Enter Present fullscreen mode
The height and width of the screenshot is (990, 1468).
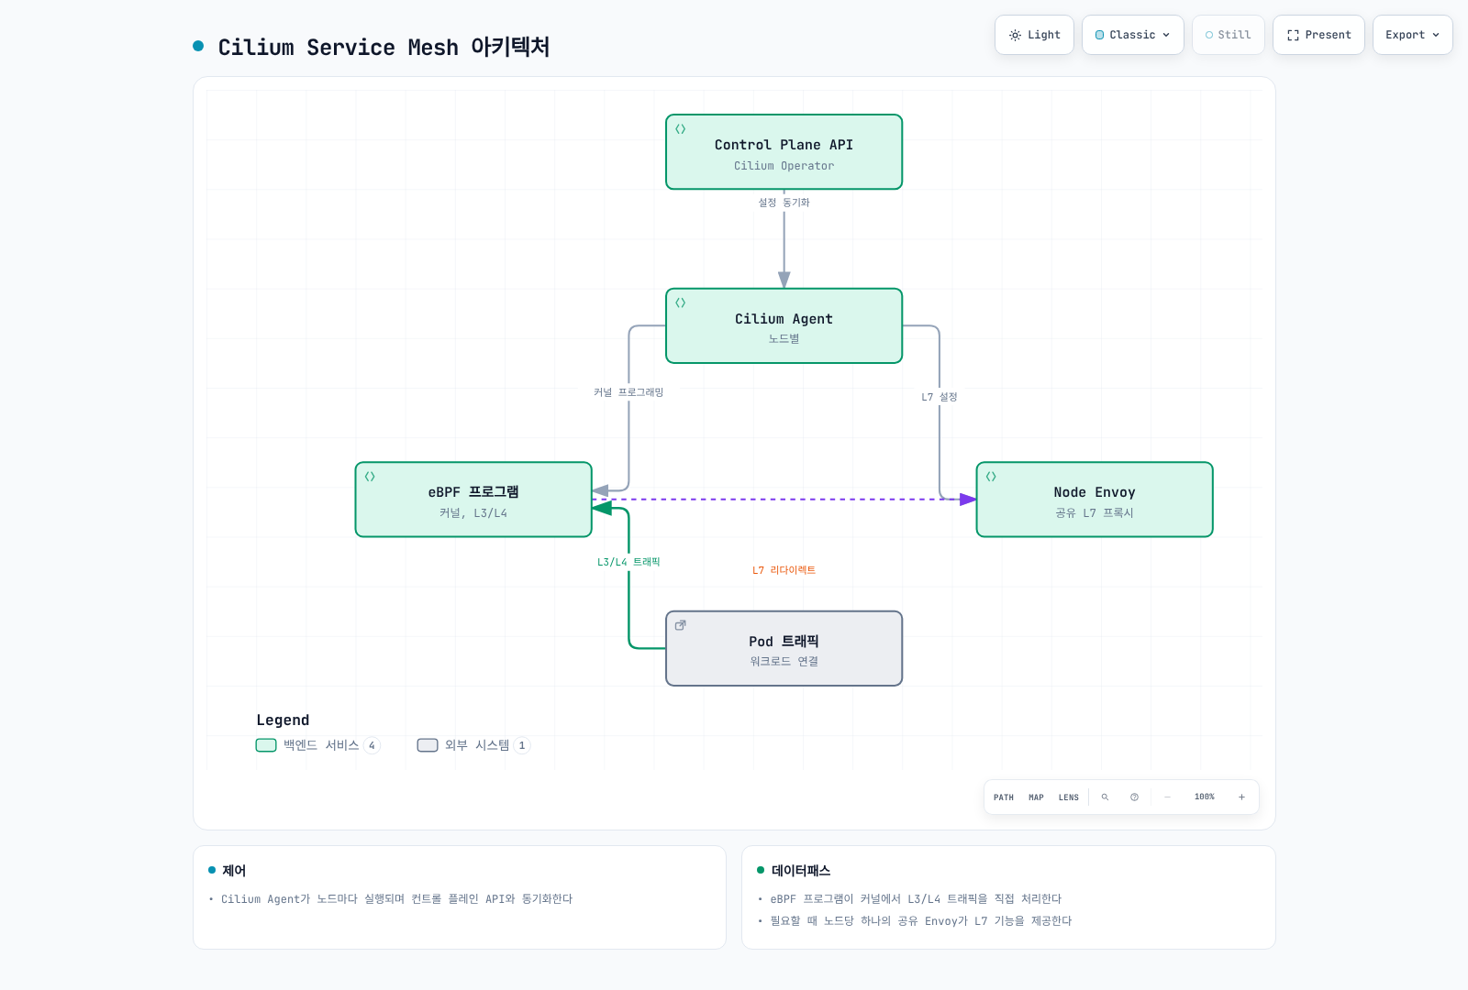pyautogui.click(x=1318, y=35)
